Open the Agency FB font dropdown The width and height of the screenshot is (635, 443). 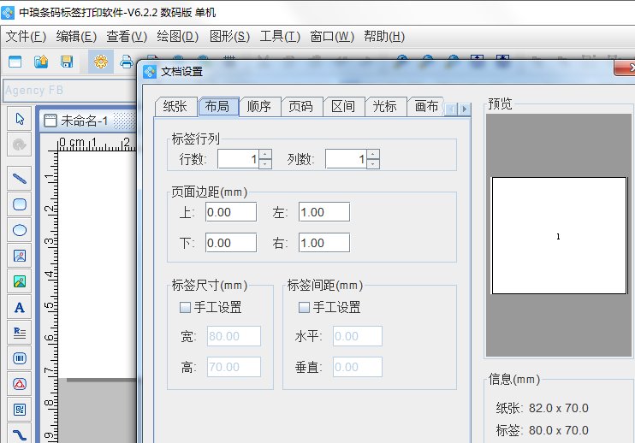point(69,90)
